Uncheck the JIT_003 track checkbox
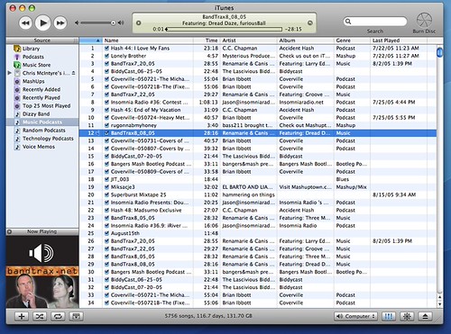 pyautogui.click(x=106, y=179)
